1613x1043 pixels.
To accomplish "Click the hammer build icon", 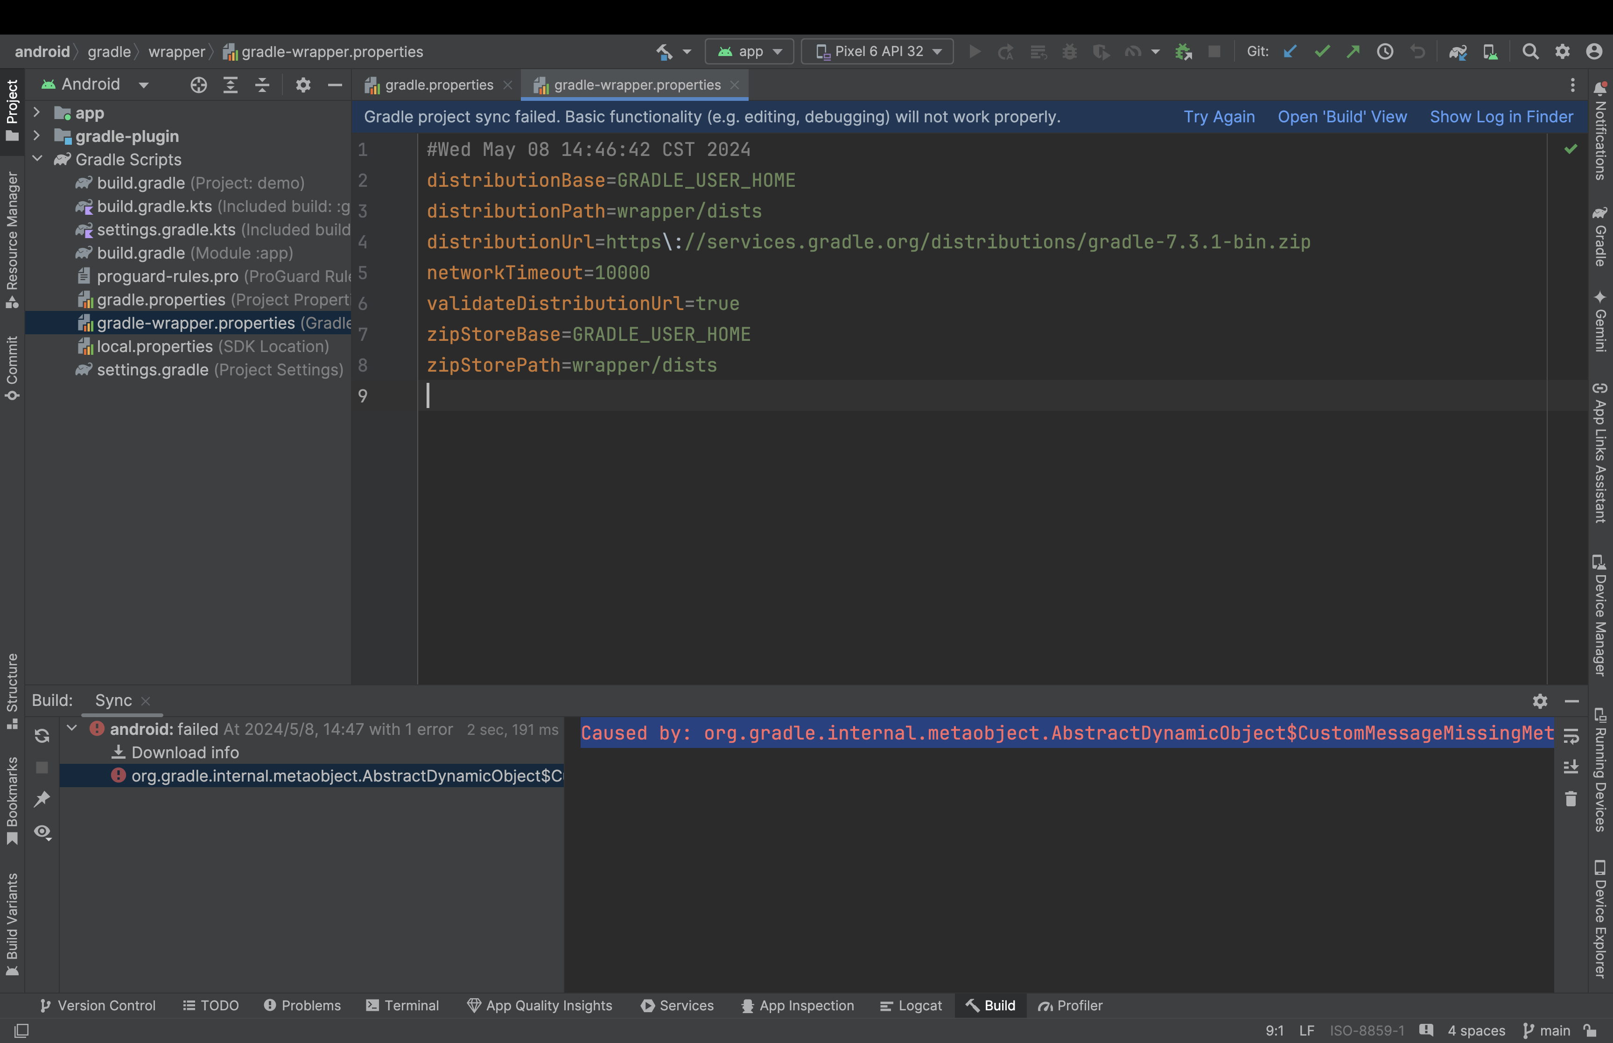I will point(664,51).
